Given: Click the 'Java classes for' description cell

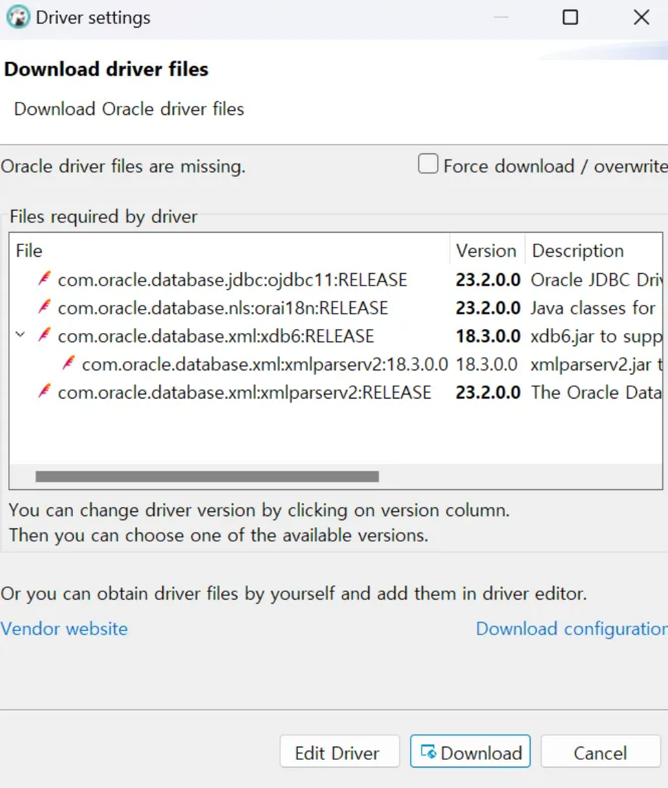Looking at the screenshot, I should 593,308.
